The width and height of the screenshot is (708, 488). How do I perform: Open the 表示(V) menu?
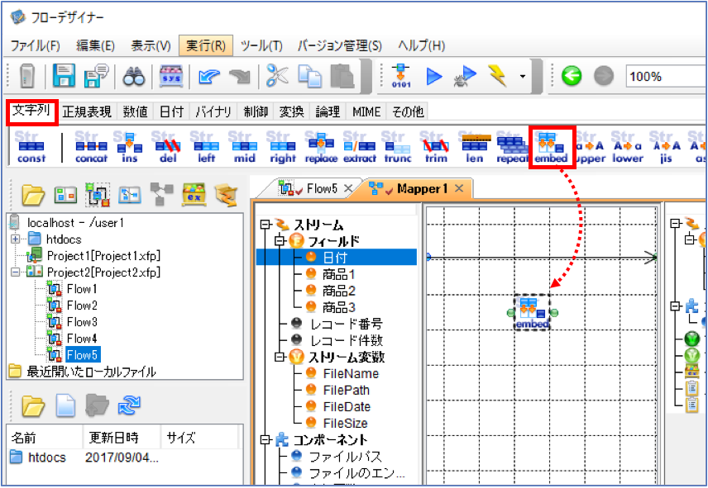tap(151, 45)
